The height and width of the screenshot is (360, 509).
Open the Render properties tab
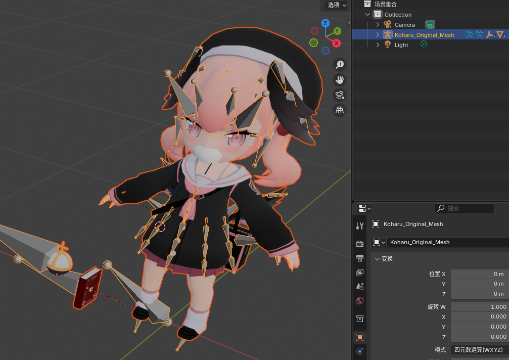(x=360, y=244)
